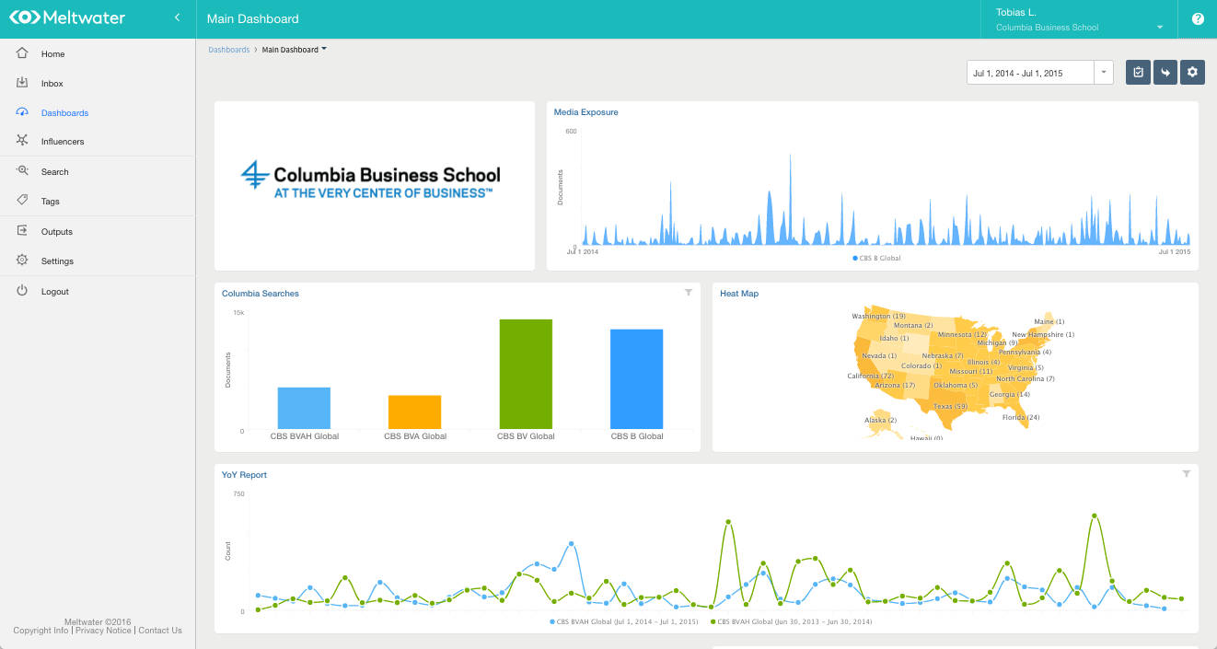Open the Inbox from the sidebar
This screenshot has width=1217, height=649.
pyautogui.click(x=52, y=83)
